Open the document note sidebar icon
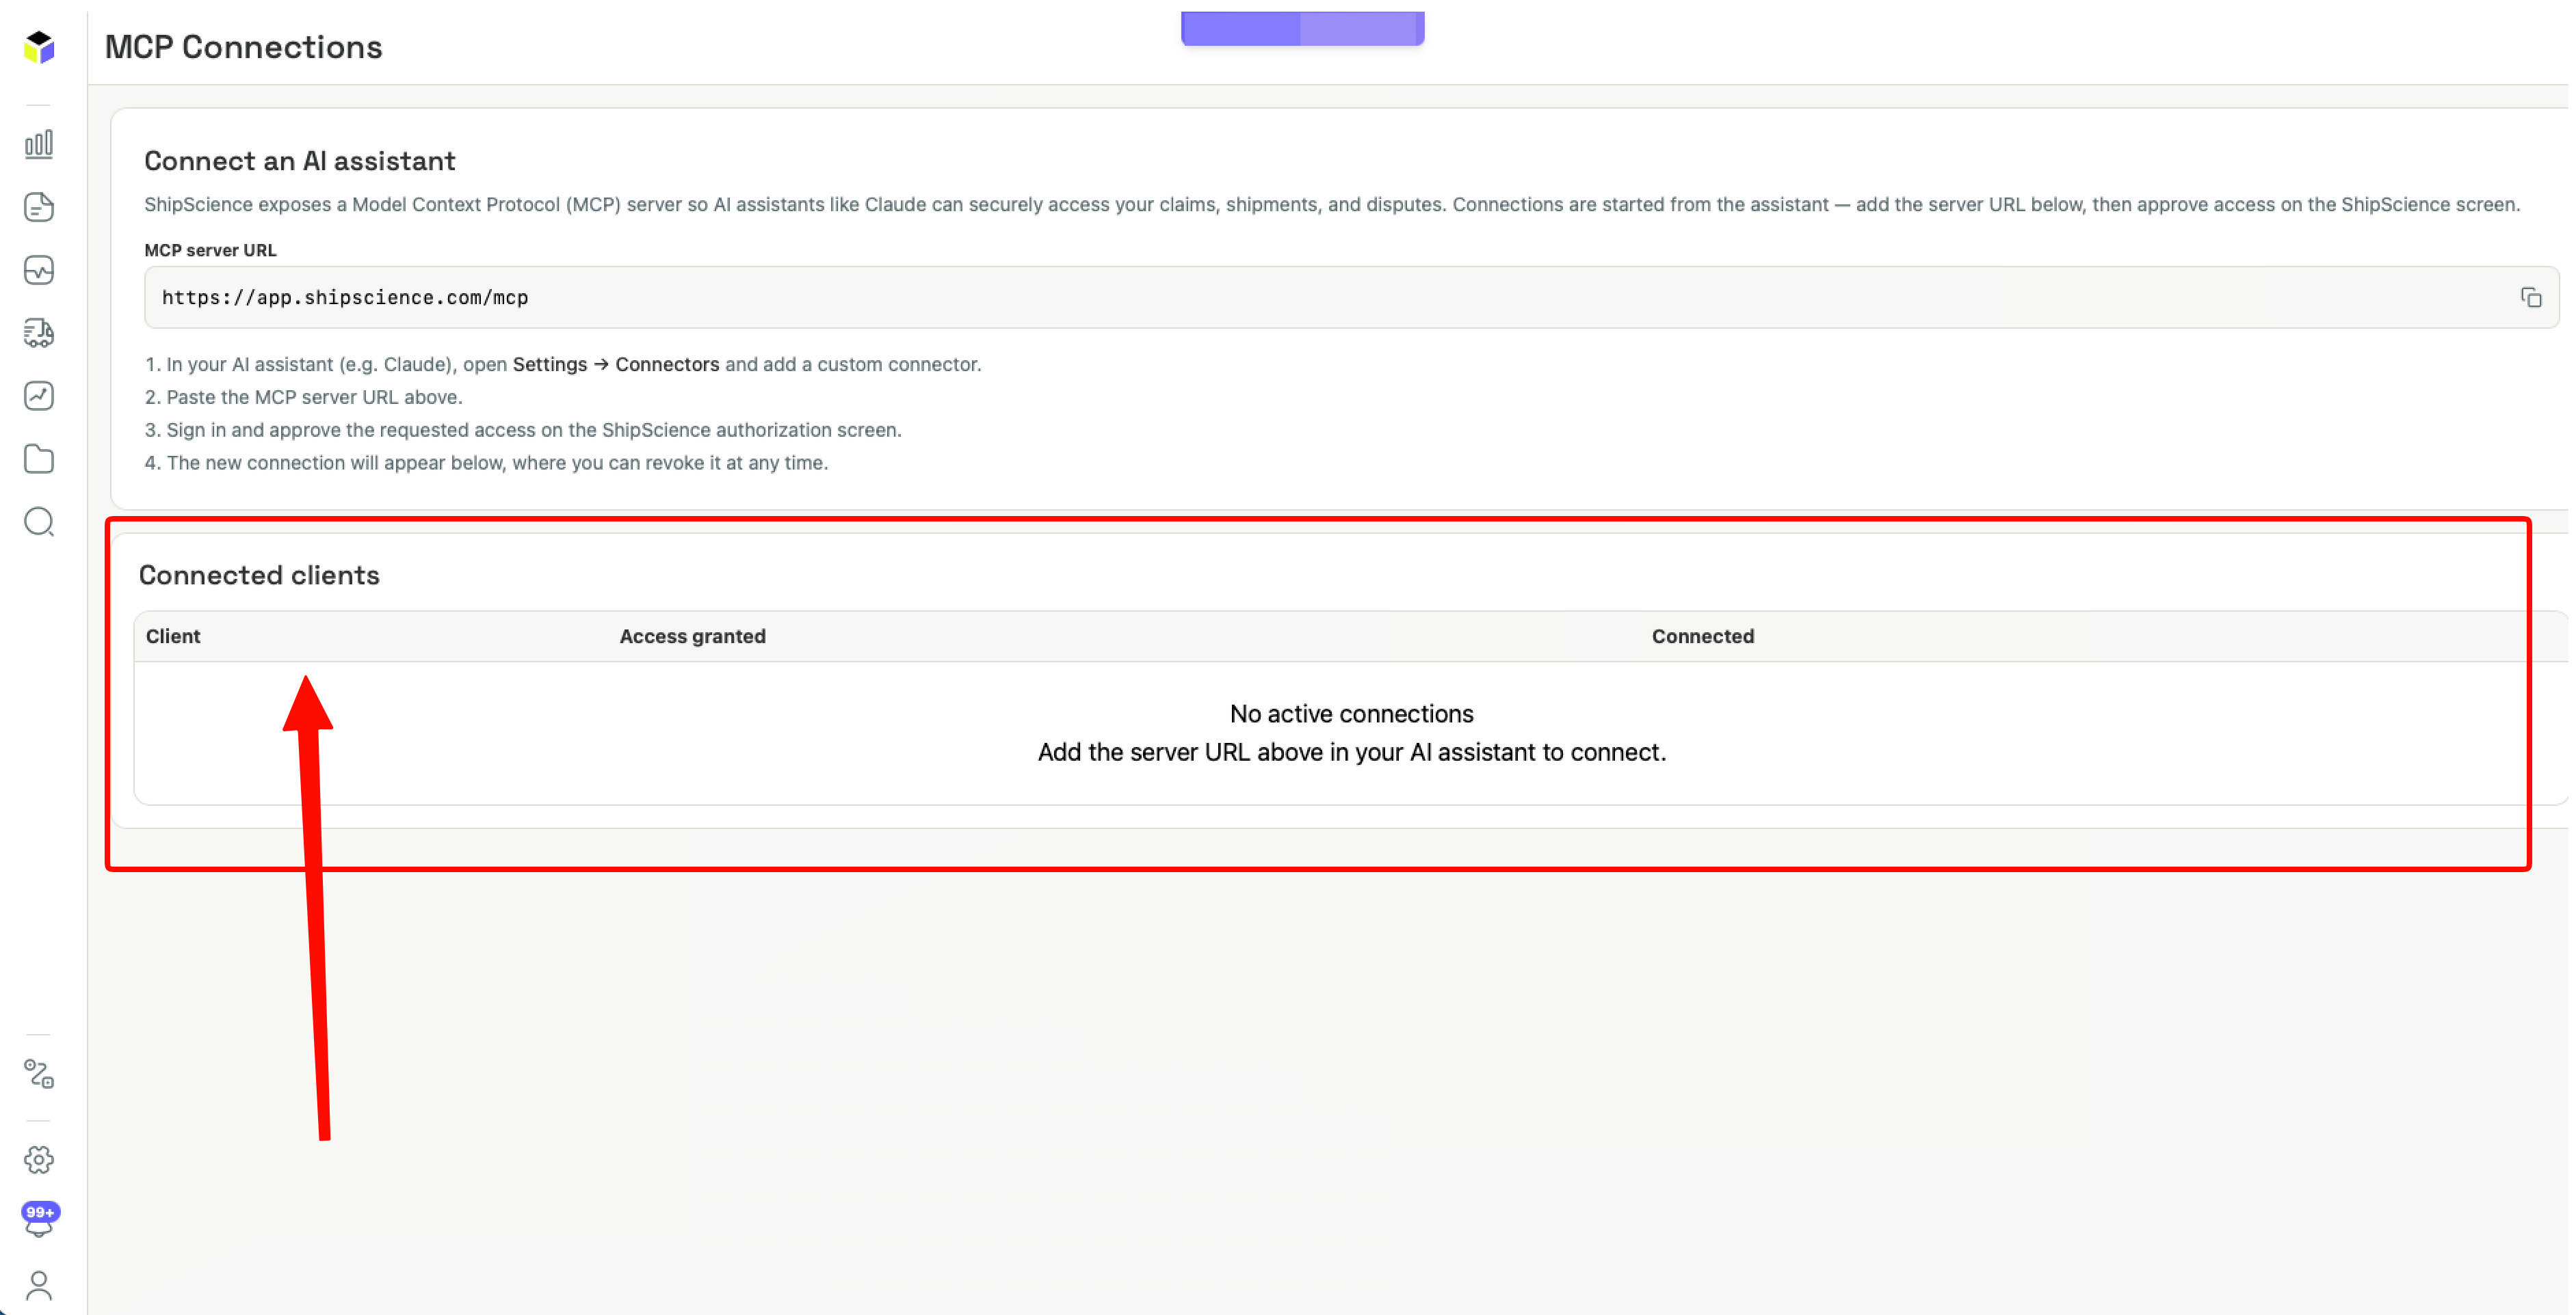The width and height of the screenshot is (2576, 1315). (39, 208)
